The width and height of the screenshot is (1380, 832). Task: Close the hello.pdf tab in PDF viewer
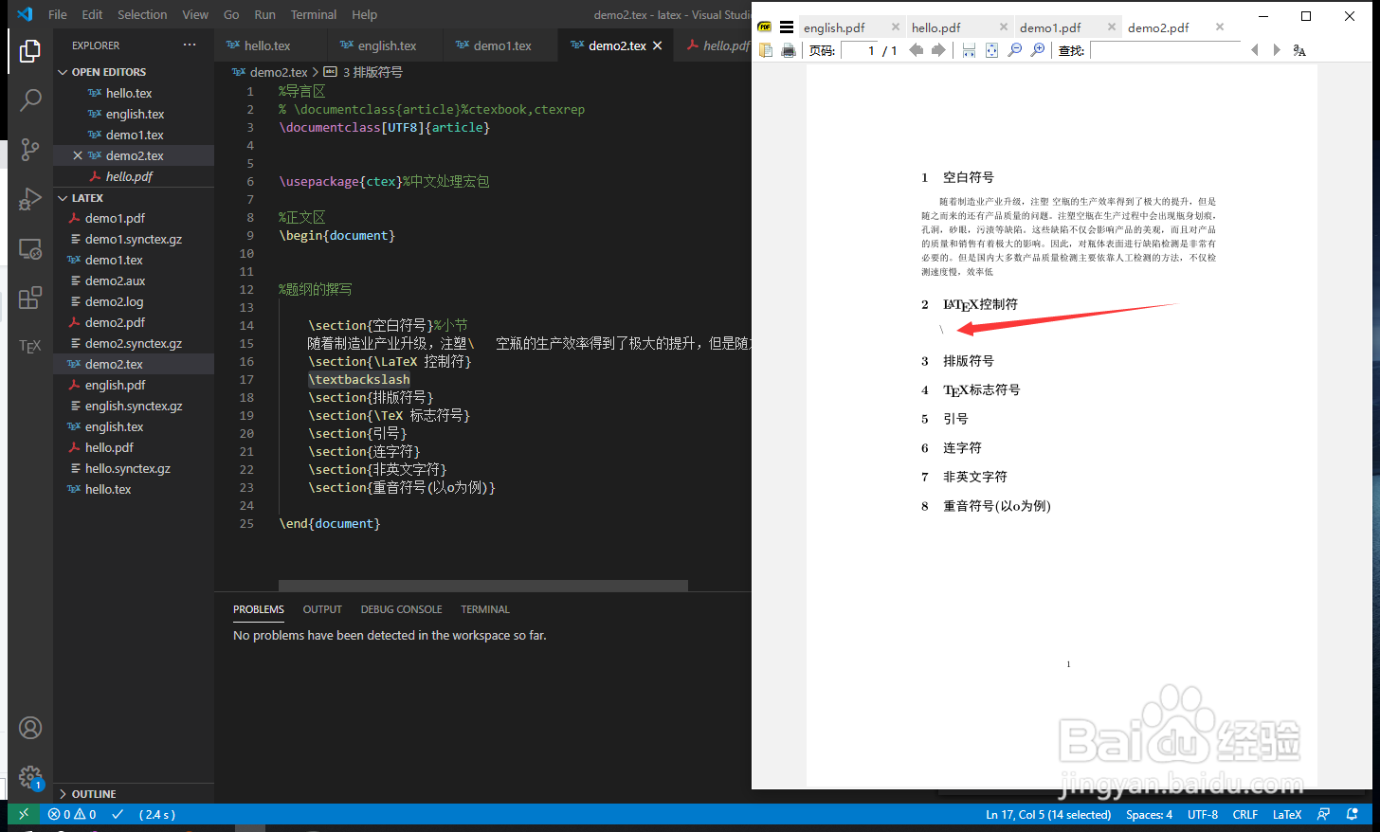pyautogui.click(x=1004, y=27)
